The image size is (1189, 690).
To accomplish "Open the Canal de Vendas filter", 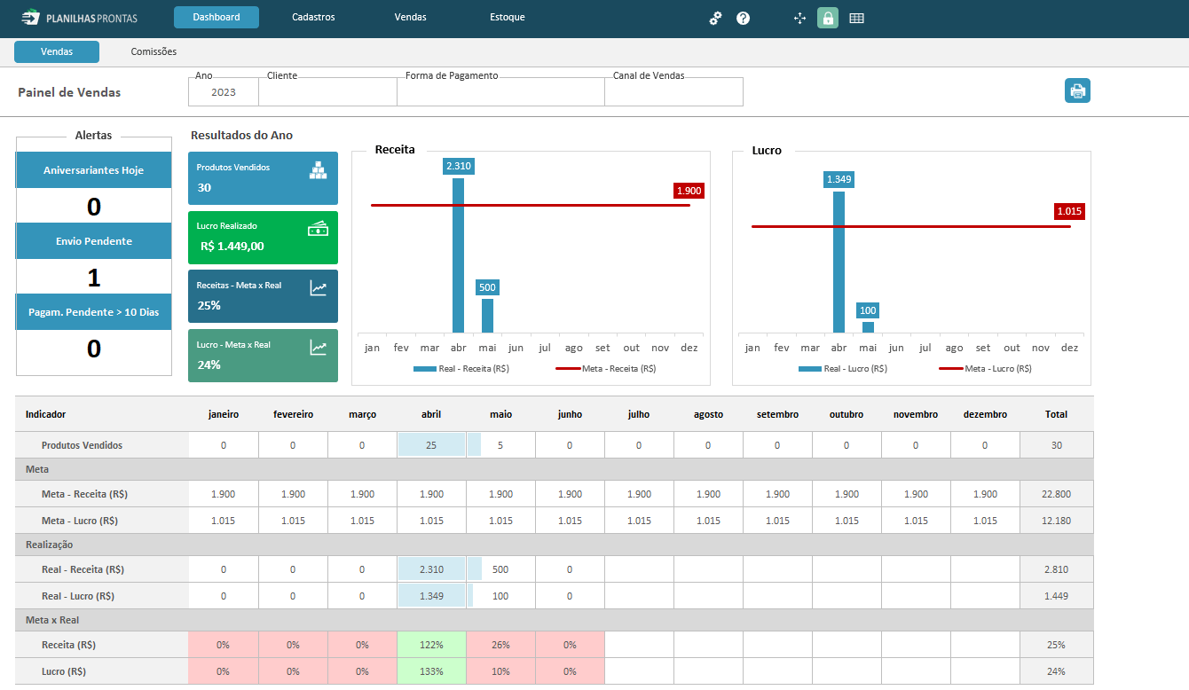I will pos(673,92).
